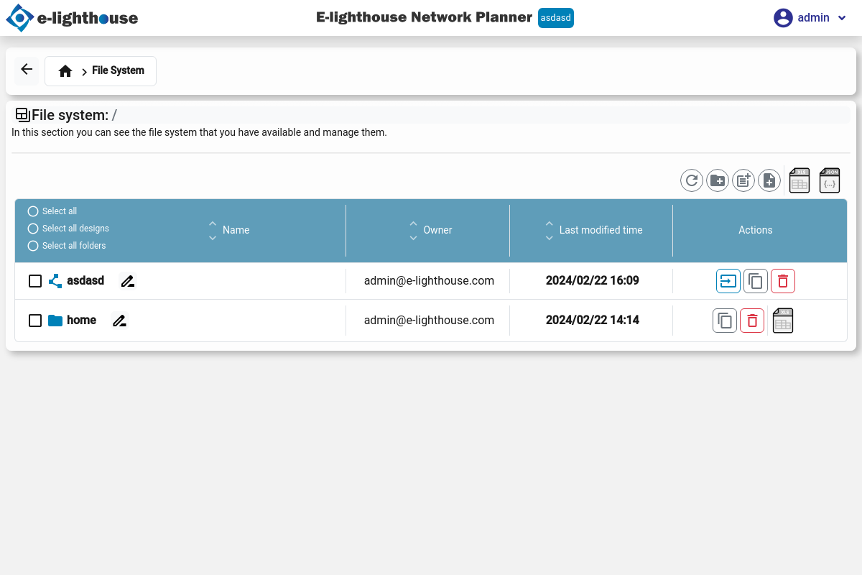Check the asdasd row checkbox
The width and height of the screenshot is (862, 575).
[35, 281]
